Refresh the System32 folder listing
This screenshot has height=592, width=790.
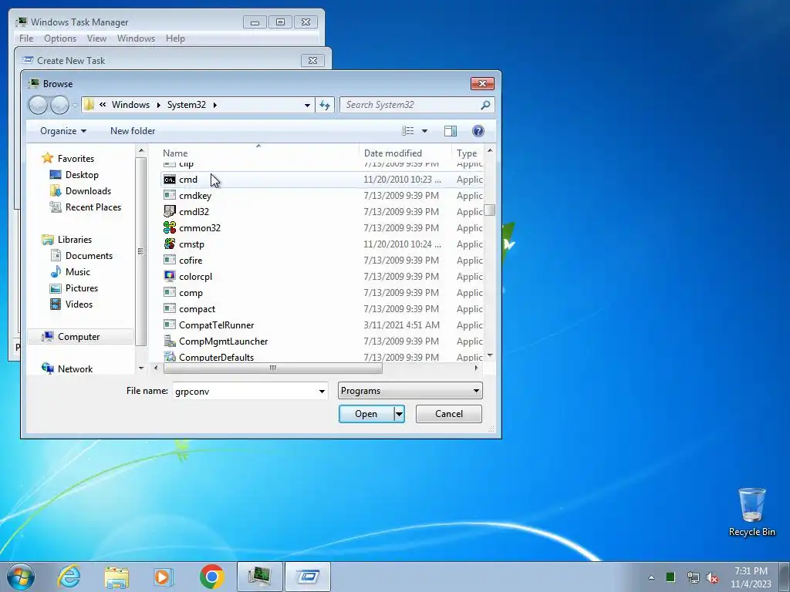(x=325, y=105)
